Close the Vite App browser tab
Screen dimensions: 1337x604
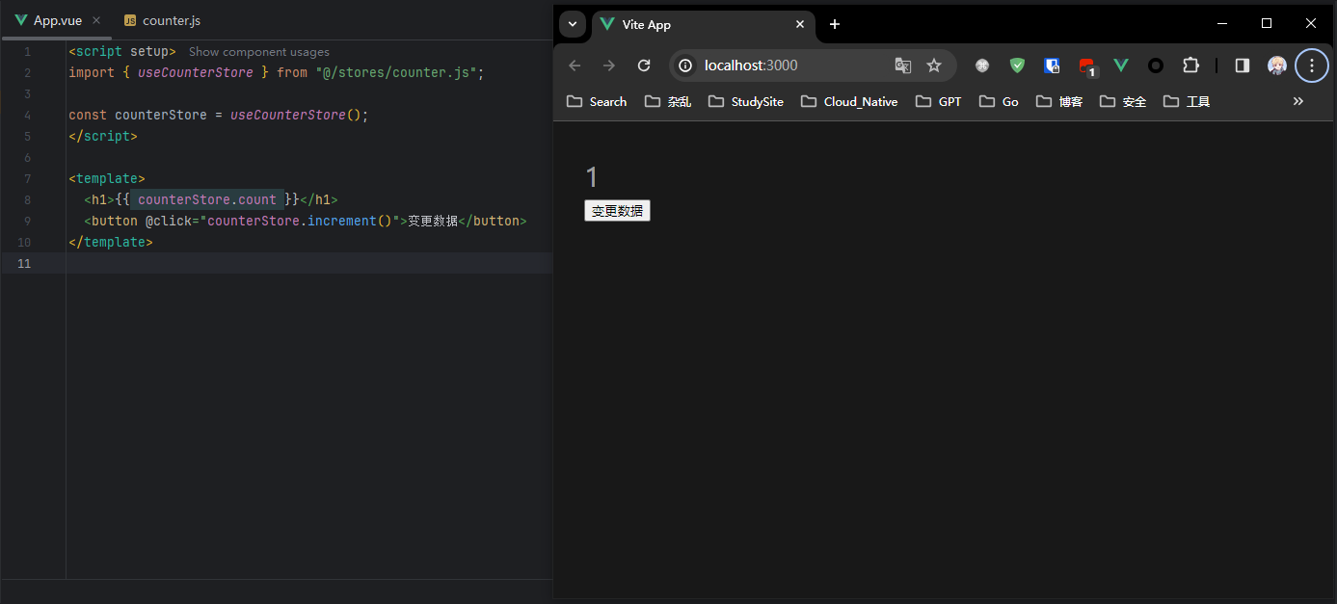(800, 24)
